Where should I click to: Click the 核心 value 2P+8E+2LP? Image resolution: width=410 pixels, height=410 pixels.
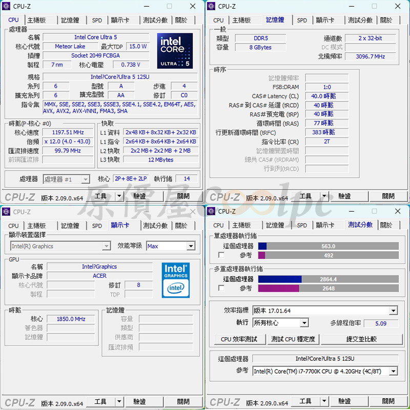(x=131, y=178)
